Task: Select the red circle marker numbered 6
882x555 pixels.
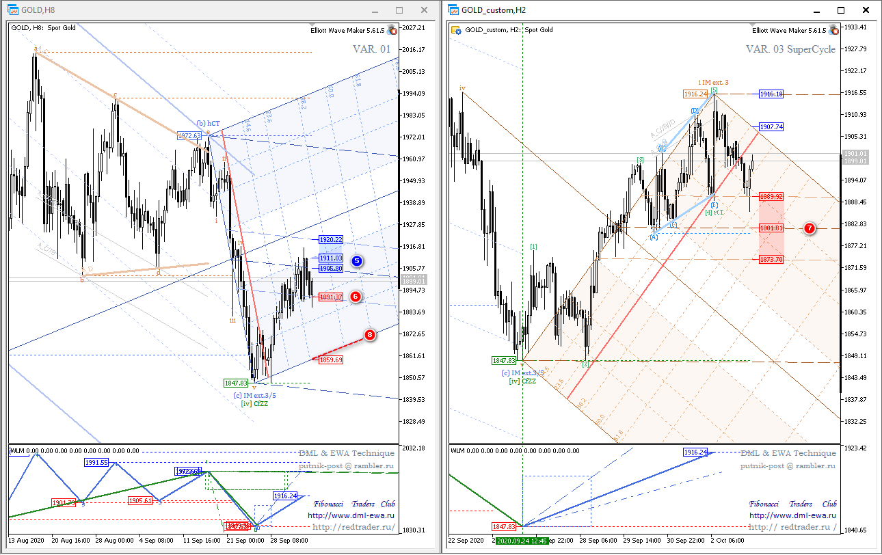Action: (x=356, y=296)
